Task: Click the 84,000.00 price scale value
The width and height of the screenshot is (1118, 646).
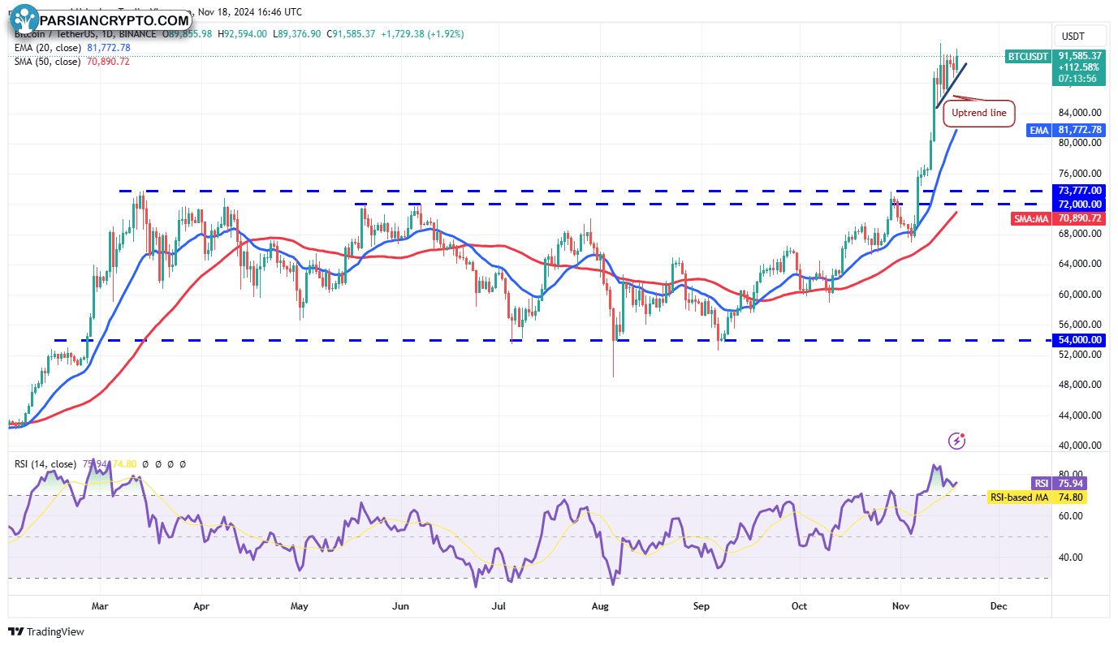Action: [1081, 113]
